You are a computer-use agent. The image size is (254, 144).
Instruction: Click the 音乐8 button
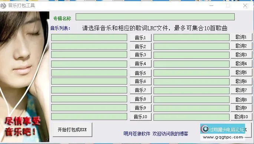tap(141, 99)
